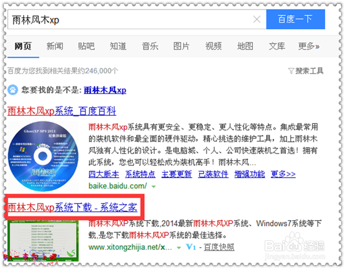Expand dropdown arrow beside baike.baidu.com
This screenshot has height=269, width=345.
pos(154,187)
